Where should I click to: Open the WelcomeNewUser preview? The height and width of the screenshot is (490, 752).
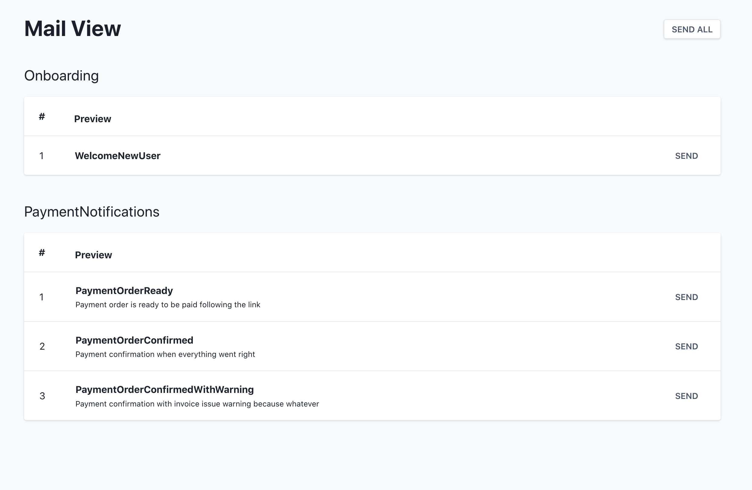(118, 155)
